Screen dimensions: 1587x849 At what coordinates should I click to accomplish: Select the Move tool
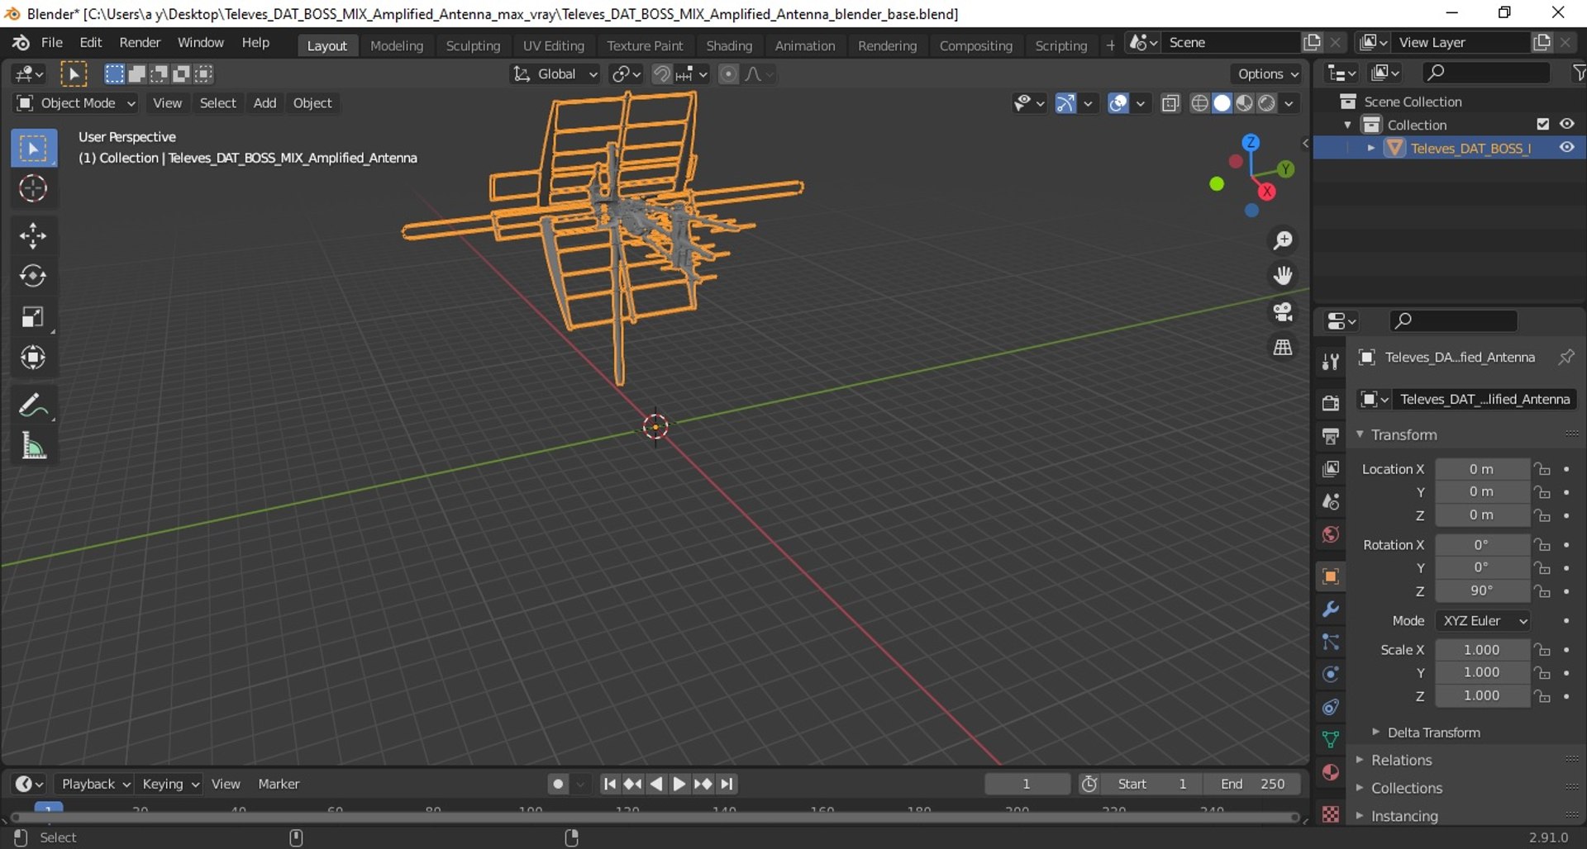[33, 236]
